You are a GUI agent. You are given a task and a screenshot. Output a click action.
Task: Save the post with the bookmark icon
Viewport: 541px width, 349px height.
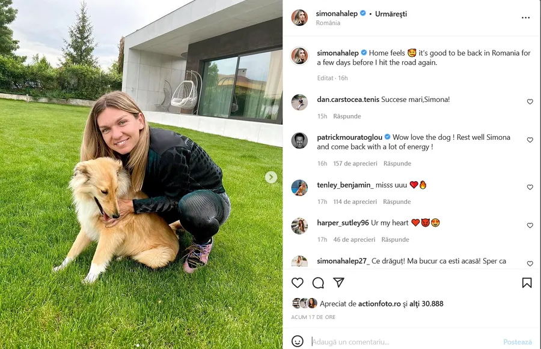coord(527,283)
